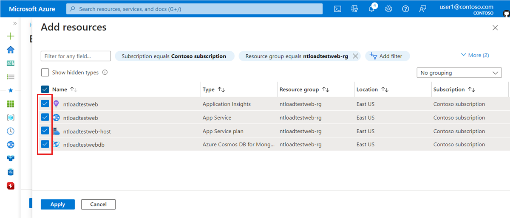Image resolution: width=510 pixels, height=218 pixels.
Task: Click the Home icon in sidebar
Action: click(x=11, y=50)
